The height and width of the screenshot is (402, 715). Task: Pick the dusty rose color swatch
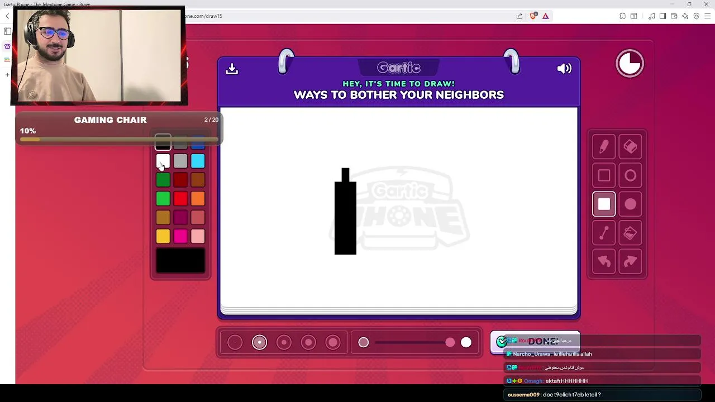(x=198, y=218)
